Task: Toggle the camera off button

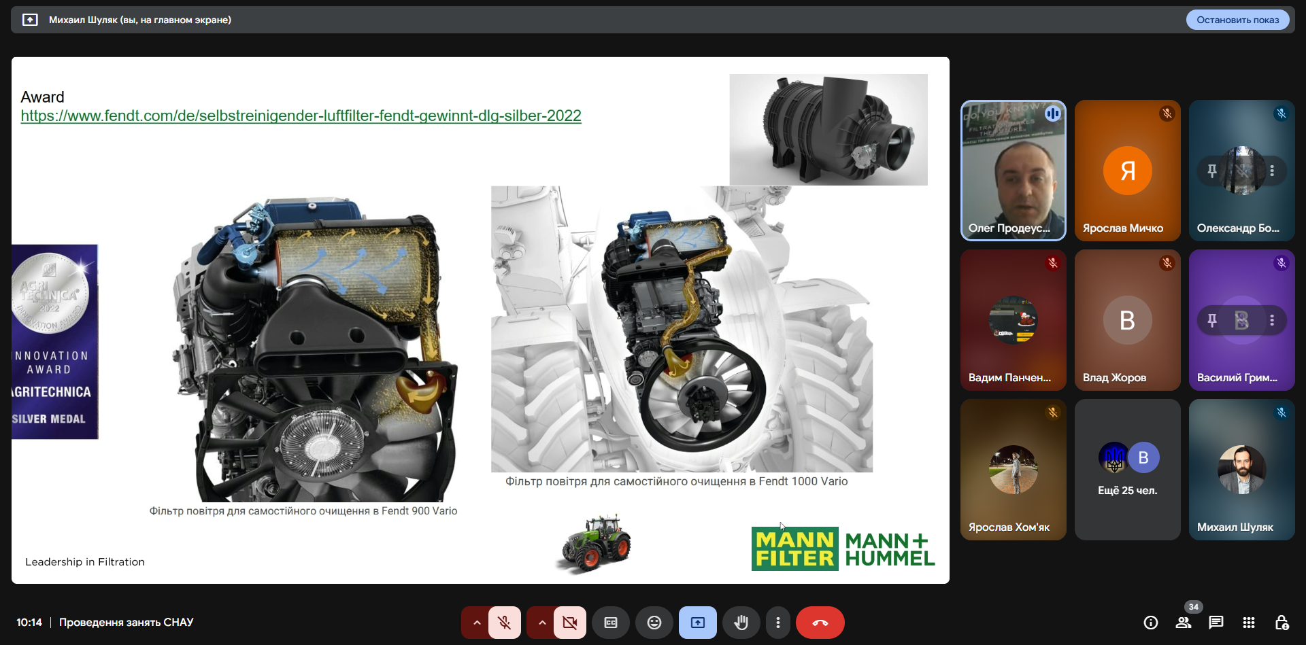Action: coord(570,623)
